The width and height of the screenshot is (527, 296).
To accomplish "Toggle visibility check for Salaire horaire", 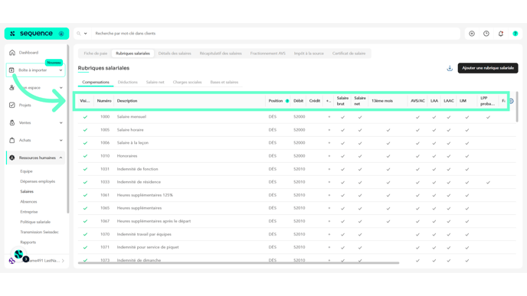I will pos(85,130).
